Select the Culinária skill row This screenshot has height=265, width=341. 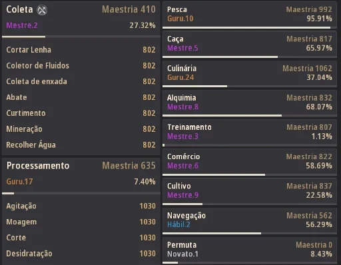tap(250, 74)
